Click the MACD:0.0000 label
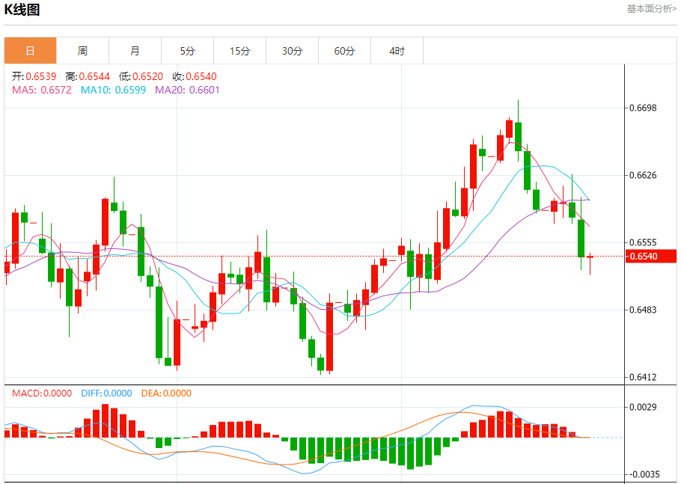 (x=42, y=393)
